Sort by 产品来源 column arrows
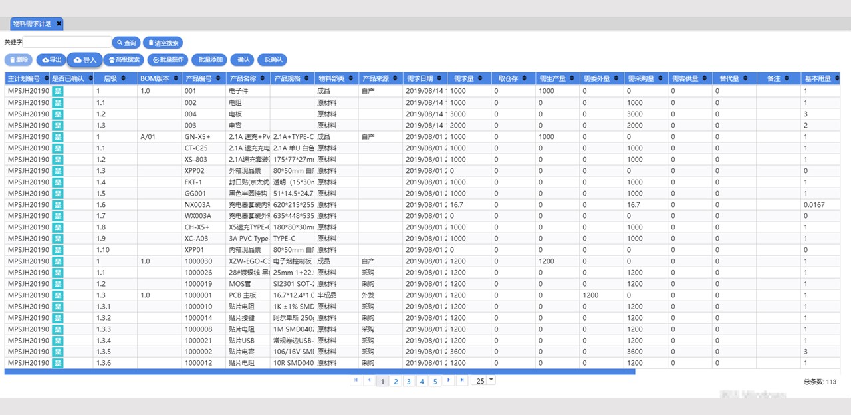 tap(395, 78)
